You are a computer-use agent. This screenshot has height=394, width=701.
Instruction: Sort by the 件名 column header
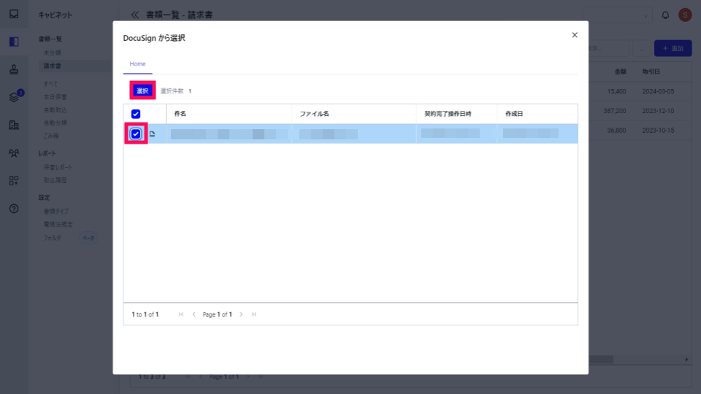(x=180, y=114)
